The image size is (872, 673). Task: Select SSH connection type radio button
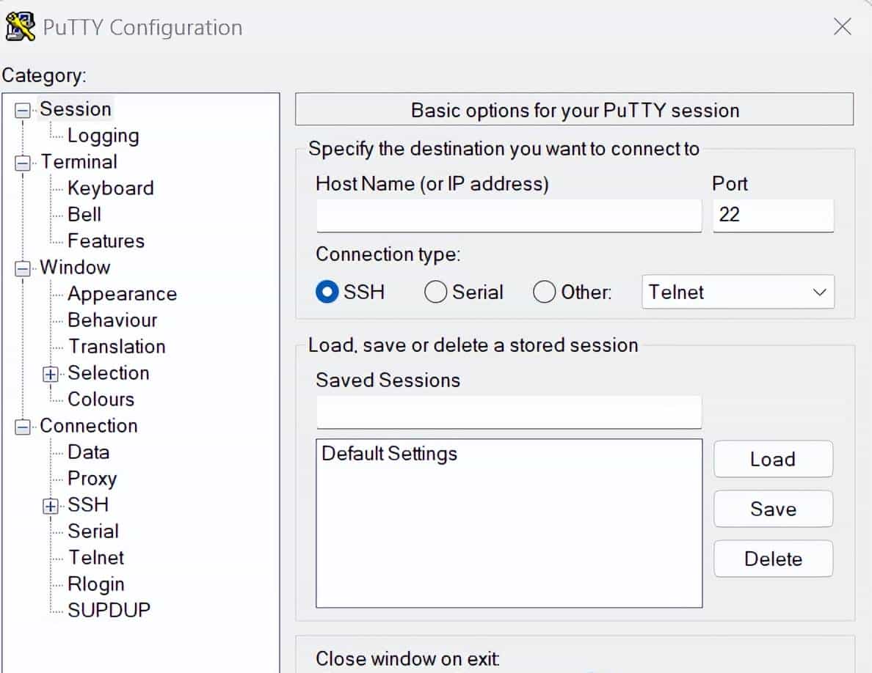[326, 293]
